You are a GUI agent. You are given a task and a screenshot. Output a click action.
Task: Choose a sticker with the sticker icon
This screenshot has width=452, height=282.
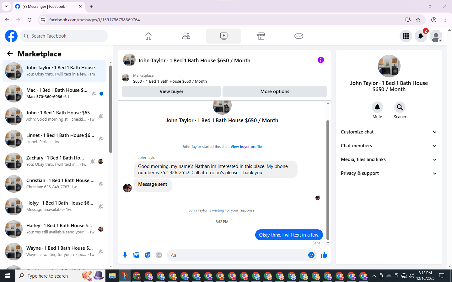pyautogui.click(x=148, y=255)
